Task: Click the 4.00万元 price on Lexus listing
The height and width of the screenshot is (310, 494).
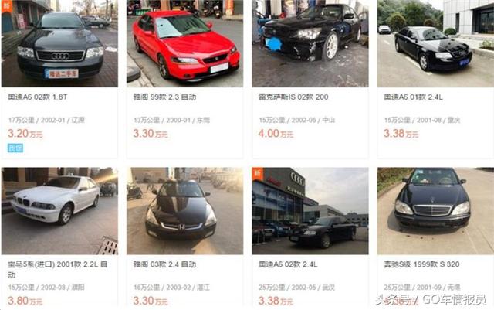Action: click(276, 134)
